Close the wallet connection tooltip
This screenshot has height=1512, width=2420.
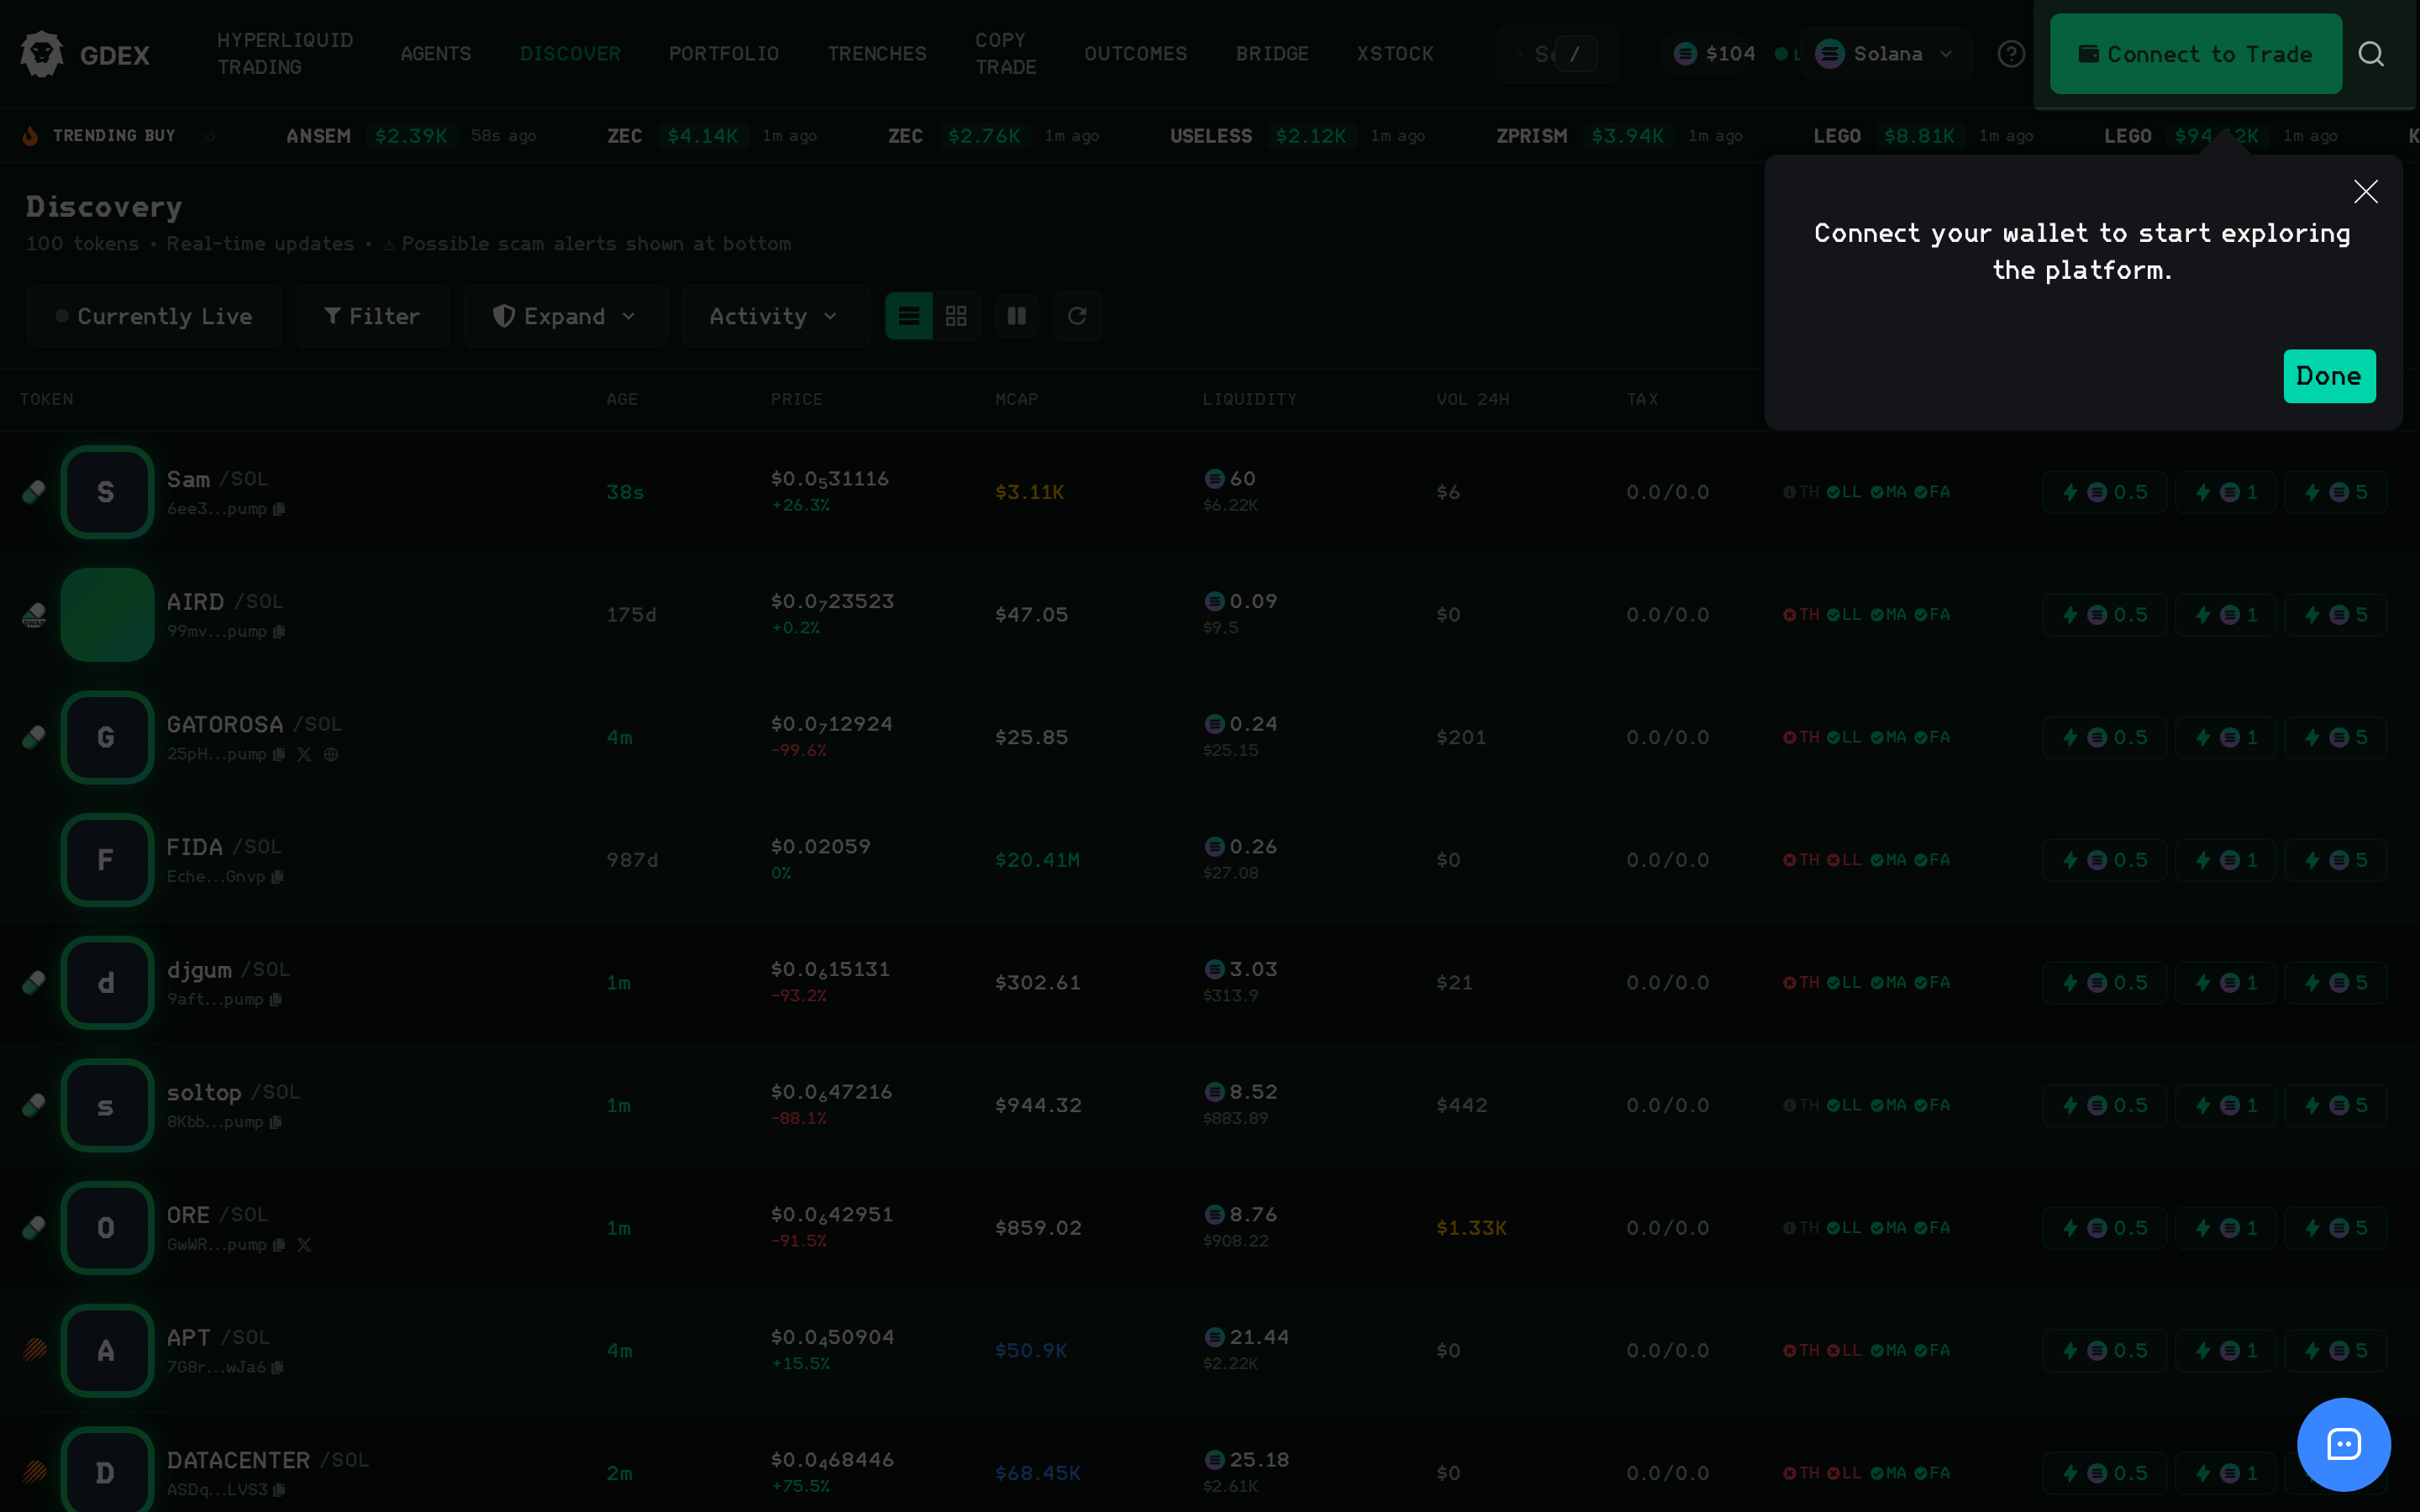(x=2365, y=191)
